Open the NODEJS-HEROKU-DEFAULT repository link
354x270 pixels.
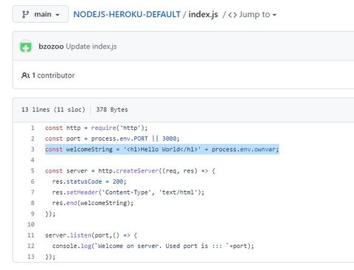(x=127, y=14)
